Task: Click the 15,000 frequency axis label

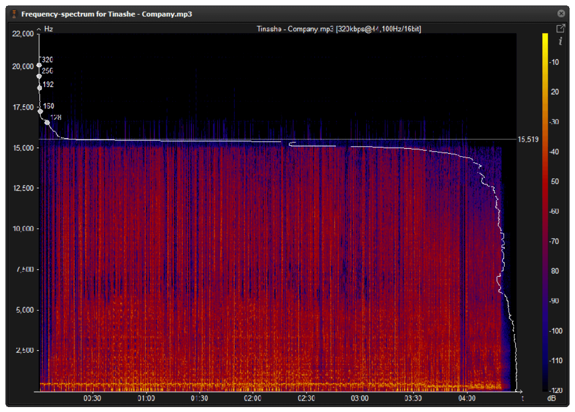Action: coord(23,148)
